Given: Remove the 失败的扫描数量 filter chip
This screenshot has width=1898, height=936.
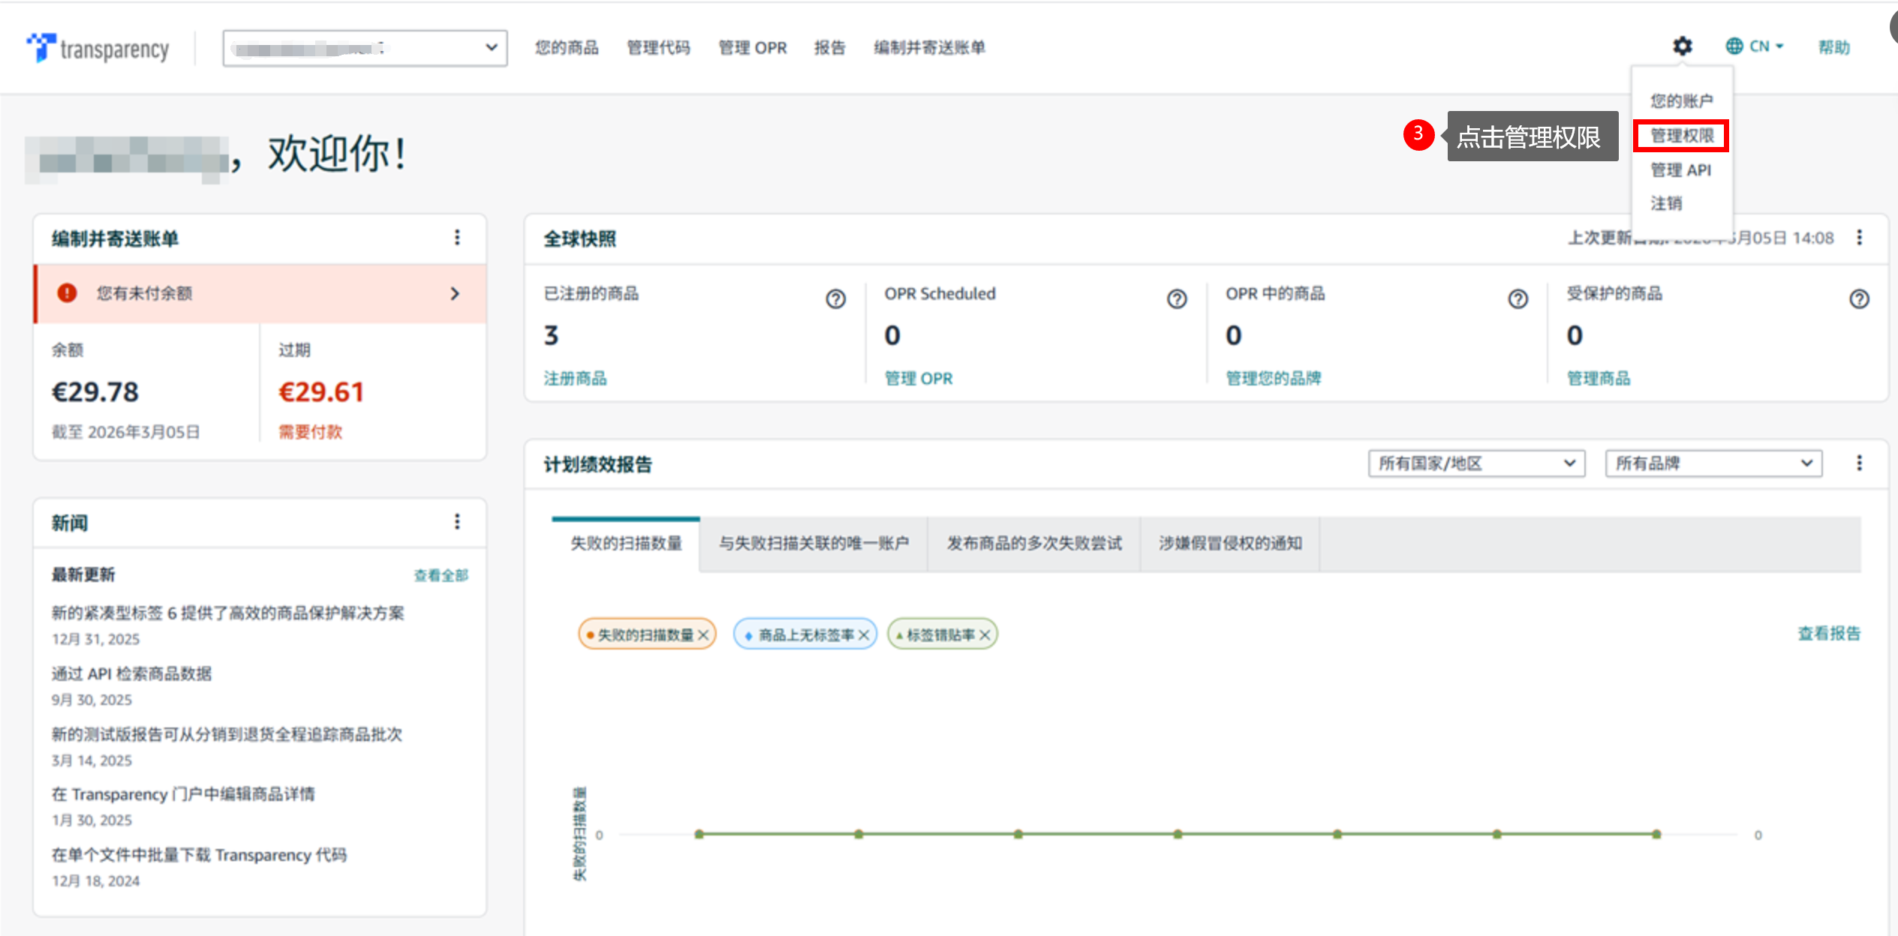Looking at the screenshot, I should (703, 635).
